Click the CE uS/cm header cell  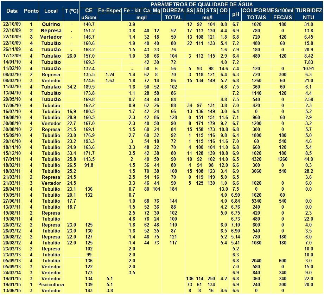tap(89, 14)
